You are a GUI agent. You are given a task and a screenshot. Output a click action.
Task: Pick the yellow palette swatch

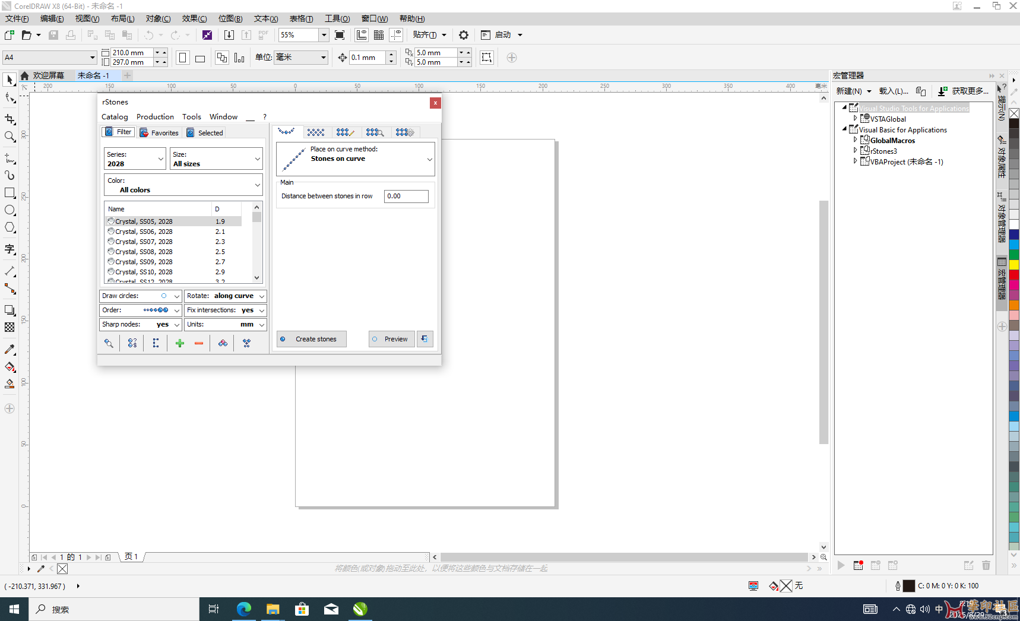click(1014, 264)
